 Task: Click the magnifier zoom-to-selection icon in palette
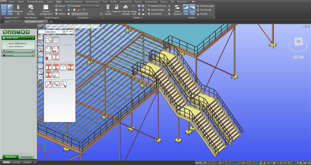[63, 84]
